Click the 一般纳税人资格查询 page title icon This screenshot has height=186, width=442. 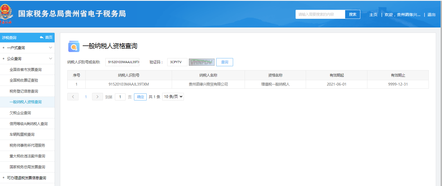click(74, 46)
